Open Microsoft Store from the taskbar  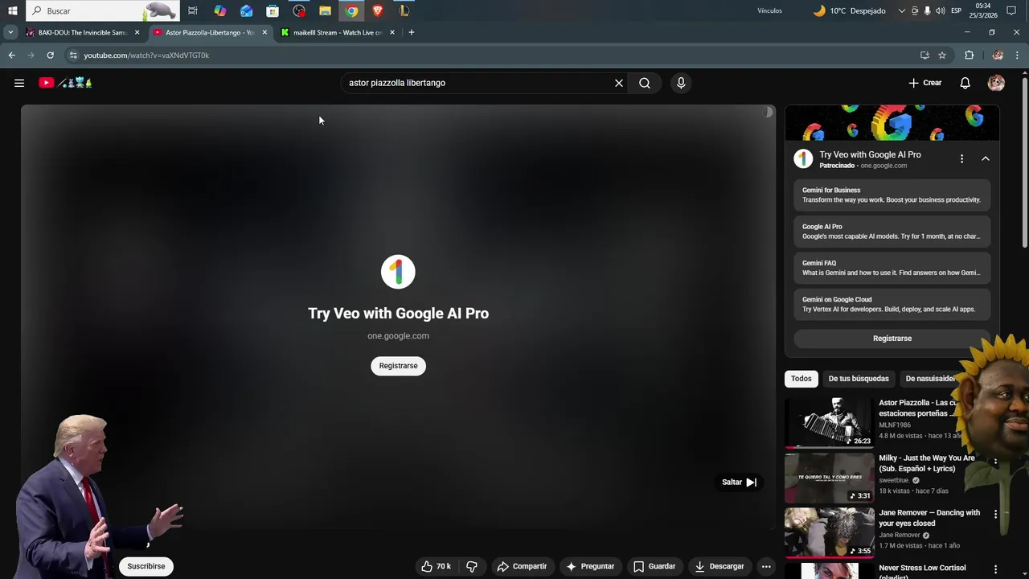click(273, 10)
